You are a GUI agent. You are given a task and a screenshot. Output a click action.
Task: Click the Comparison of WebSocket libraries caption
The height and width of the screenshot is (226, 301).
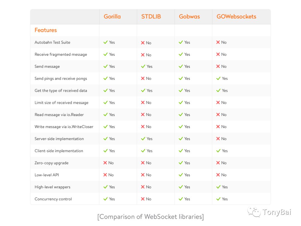tap(151, 217)
